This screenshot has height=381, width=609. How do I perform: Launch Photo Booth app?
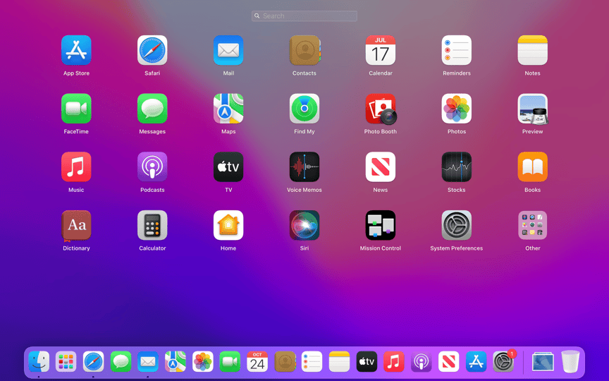click(380, 109)
